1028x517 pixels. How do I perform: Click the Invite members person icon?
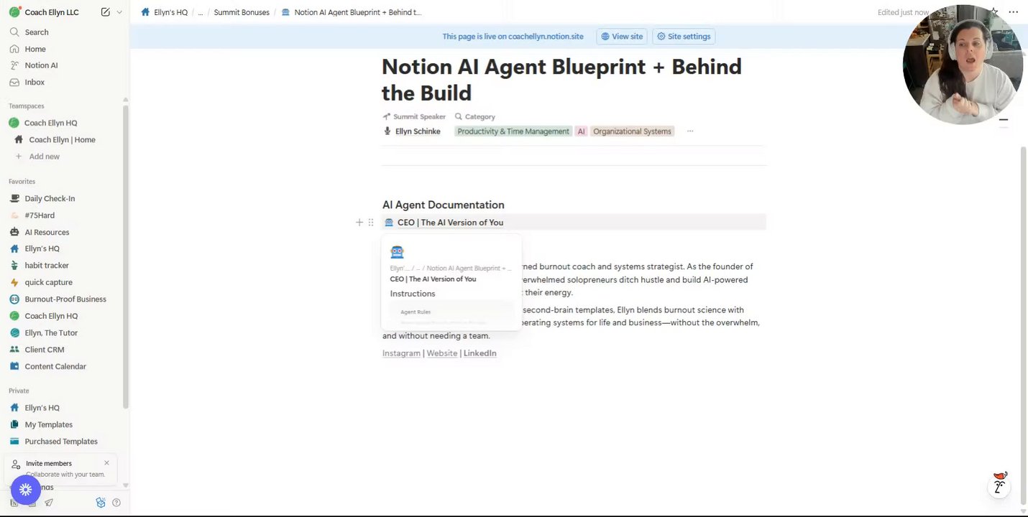pos(16,465)
